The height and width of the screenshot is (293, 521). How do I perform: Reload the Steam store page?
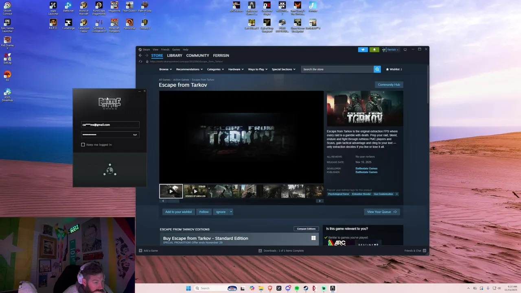click(x=140, y=61)
